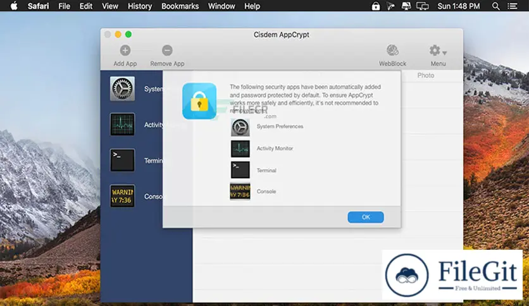Minimize the window with yellow button
The image size is (529, 306).
click(118, 34)
